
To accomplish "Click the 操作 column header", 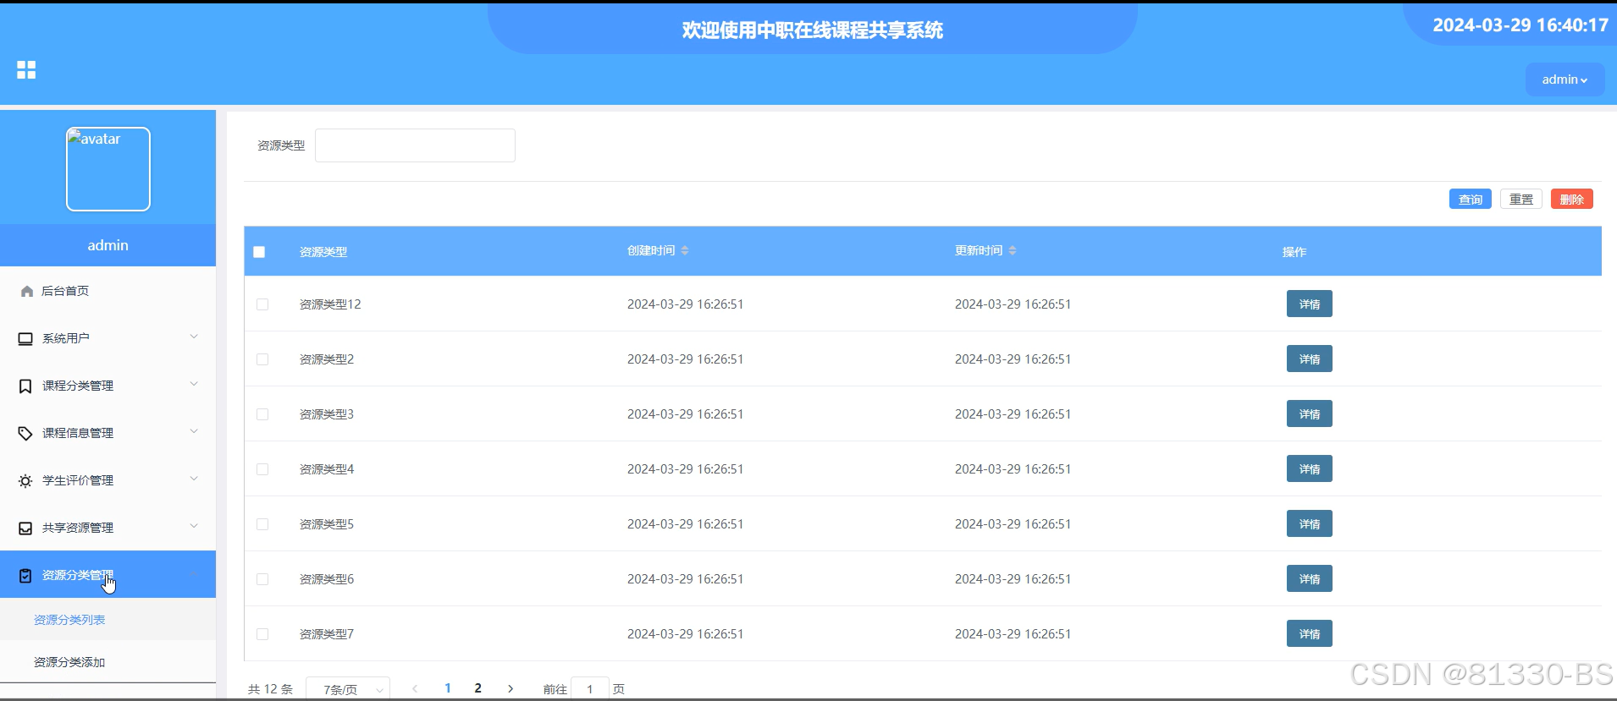I will [x=1294, y=252].
